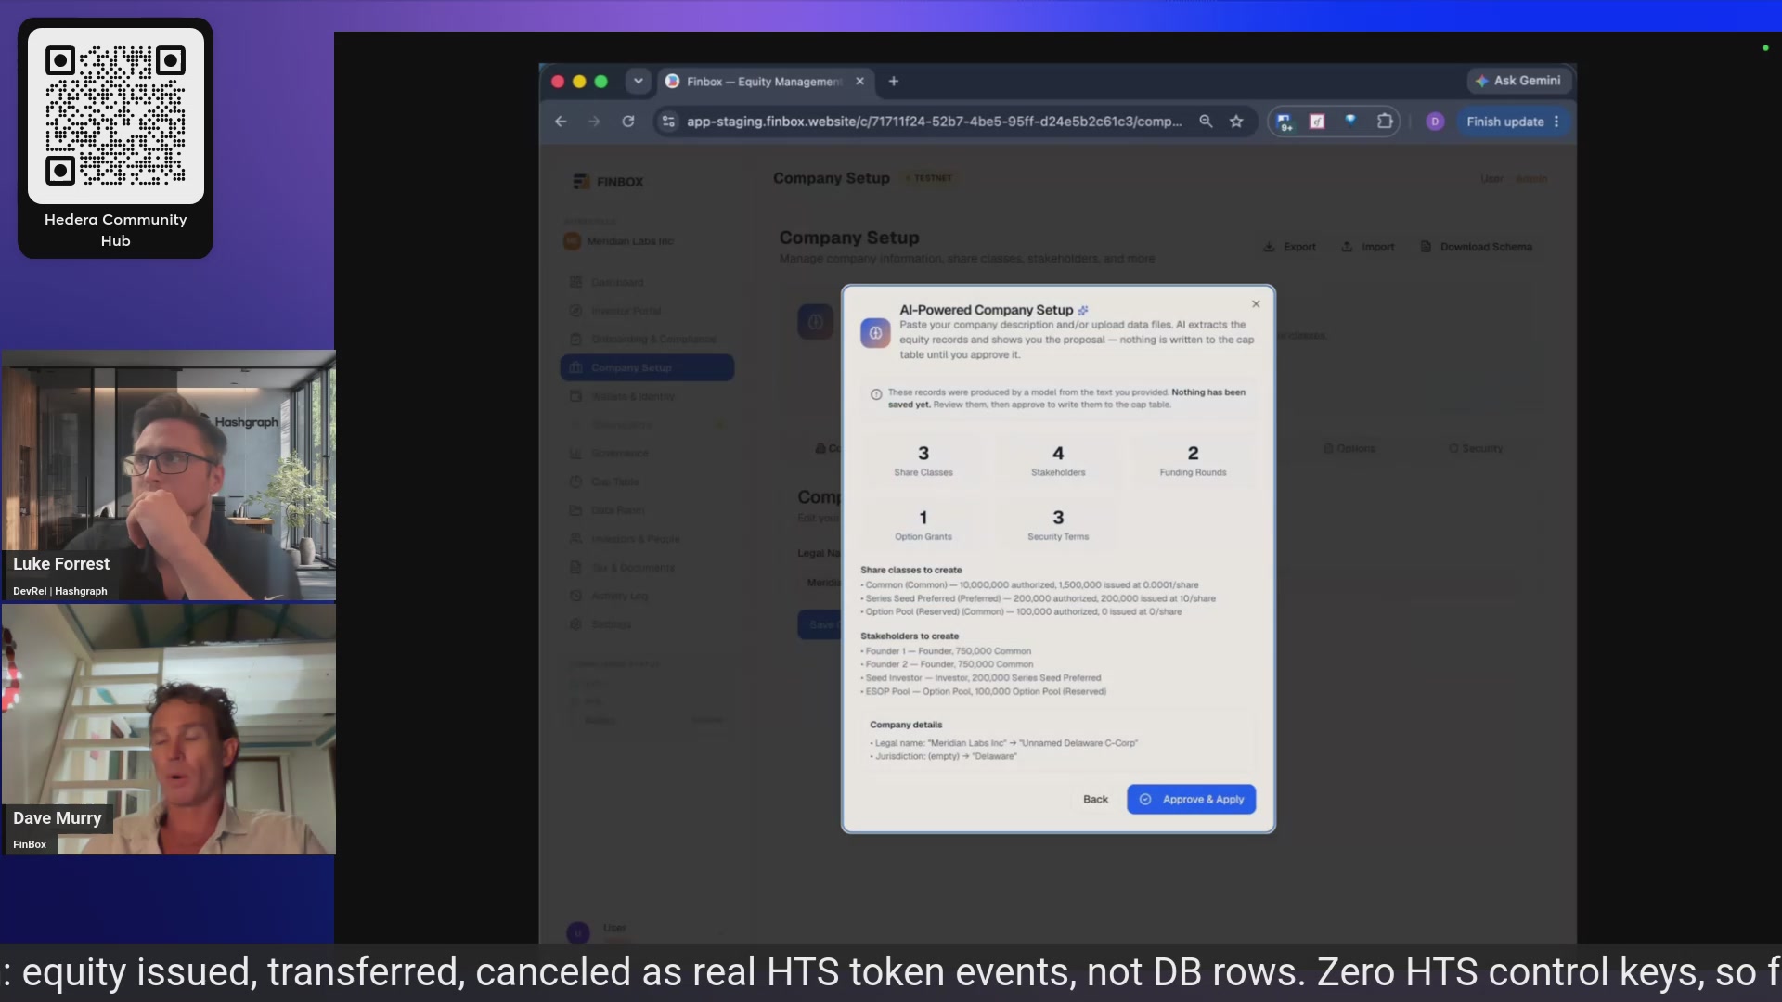Click the Hedera Community Hub QR code
The width and height of the screenshot is (1782, 1002).
pyautogui.click(x=116, y=116)
